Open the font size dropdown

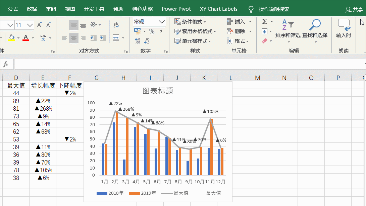(30, 25)
